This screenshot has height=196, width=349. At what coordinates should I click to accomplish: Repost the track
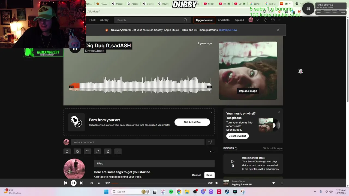(87, 151)
